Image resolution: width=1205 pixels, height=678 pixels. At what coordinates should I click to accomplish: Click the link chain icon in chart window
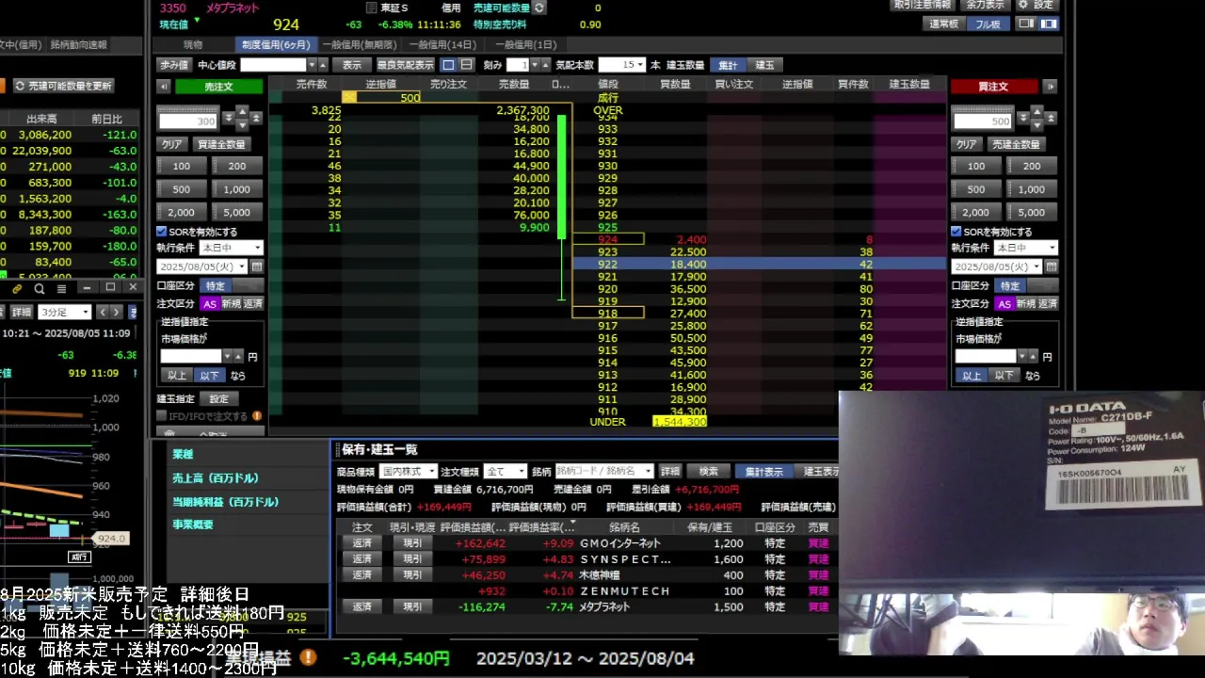click(x=17, y=288)
